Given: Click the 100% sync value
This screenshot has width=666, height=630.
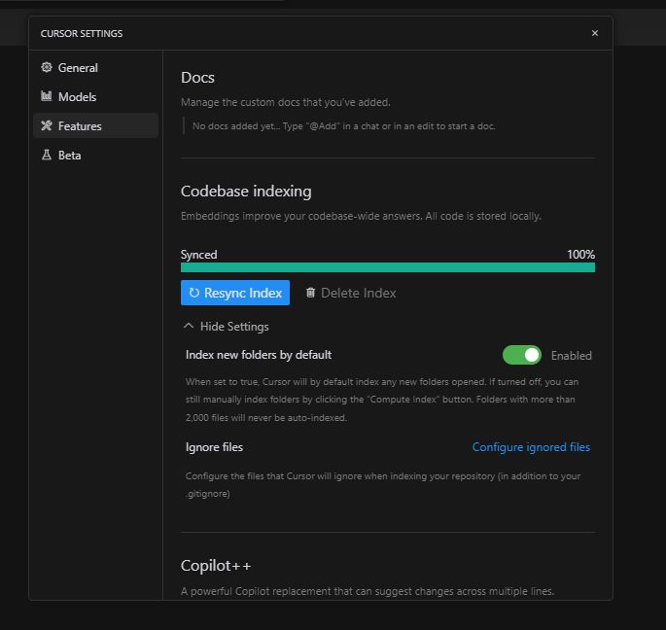Looking at the screenshot, I should pos(580,255).
